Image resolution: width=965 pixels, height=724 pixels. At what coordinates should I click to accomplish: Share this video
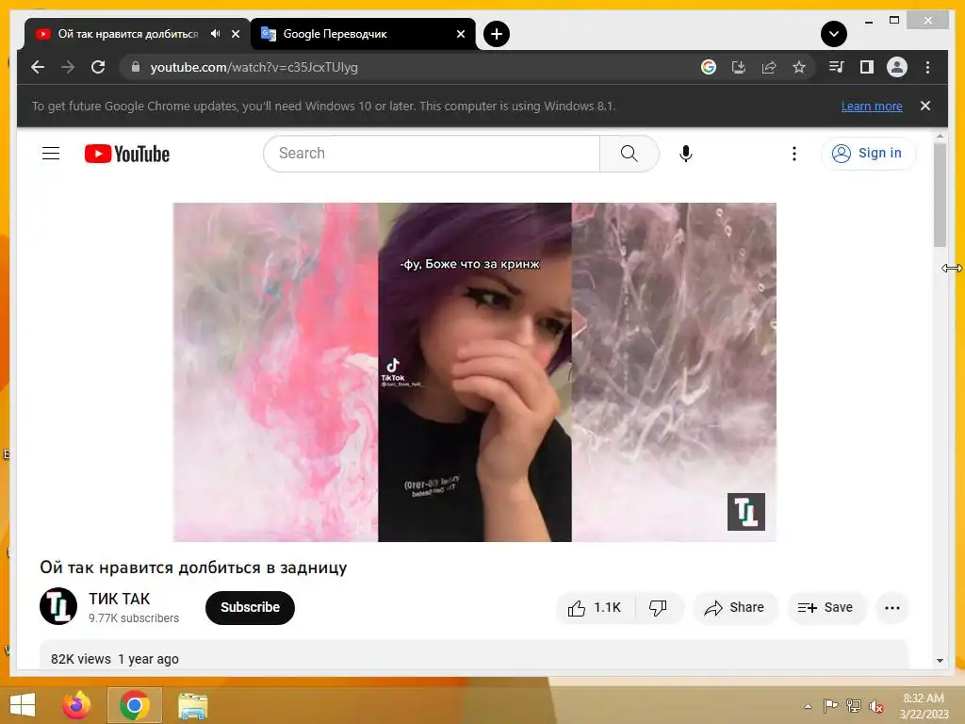(735, 608)
